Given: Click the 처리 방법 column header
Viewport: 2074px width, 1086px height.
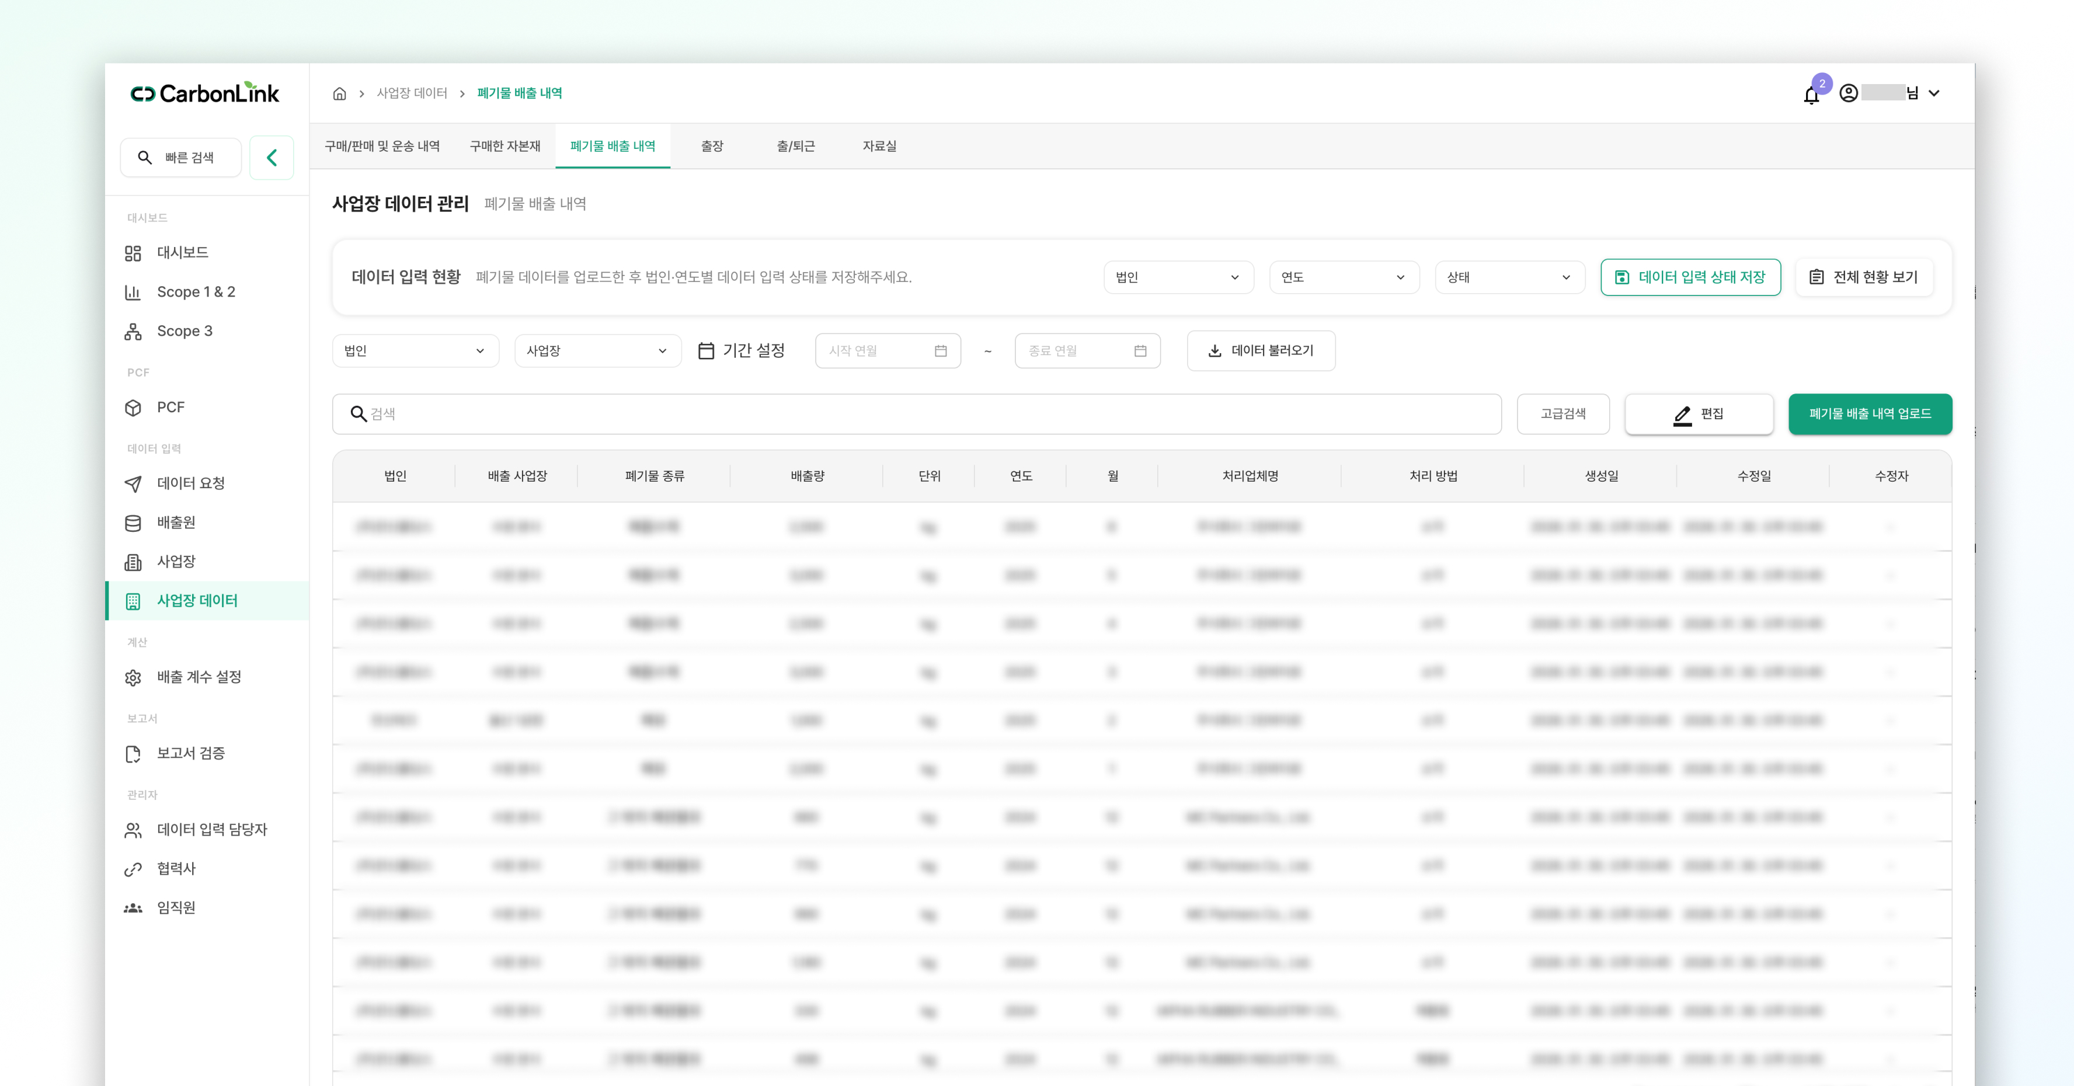Looking at the screenshot, I should 1434,476.
